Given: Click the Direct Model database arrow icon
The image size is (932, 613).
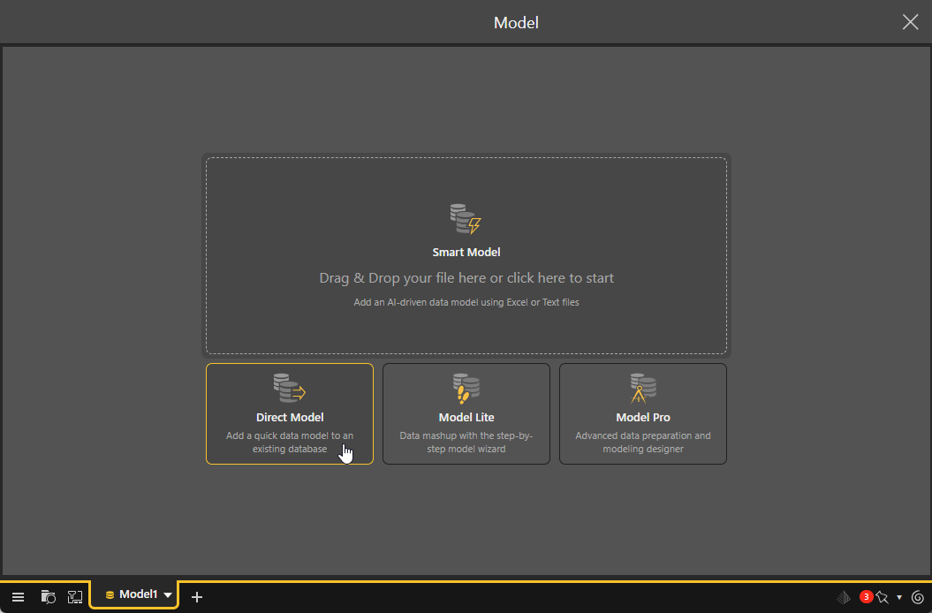Looking at the screenshot, I should click(289, 389).
